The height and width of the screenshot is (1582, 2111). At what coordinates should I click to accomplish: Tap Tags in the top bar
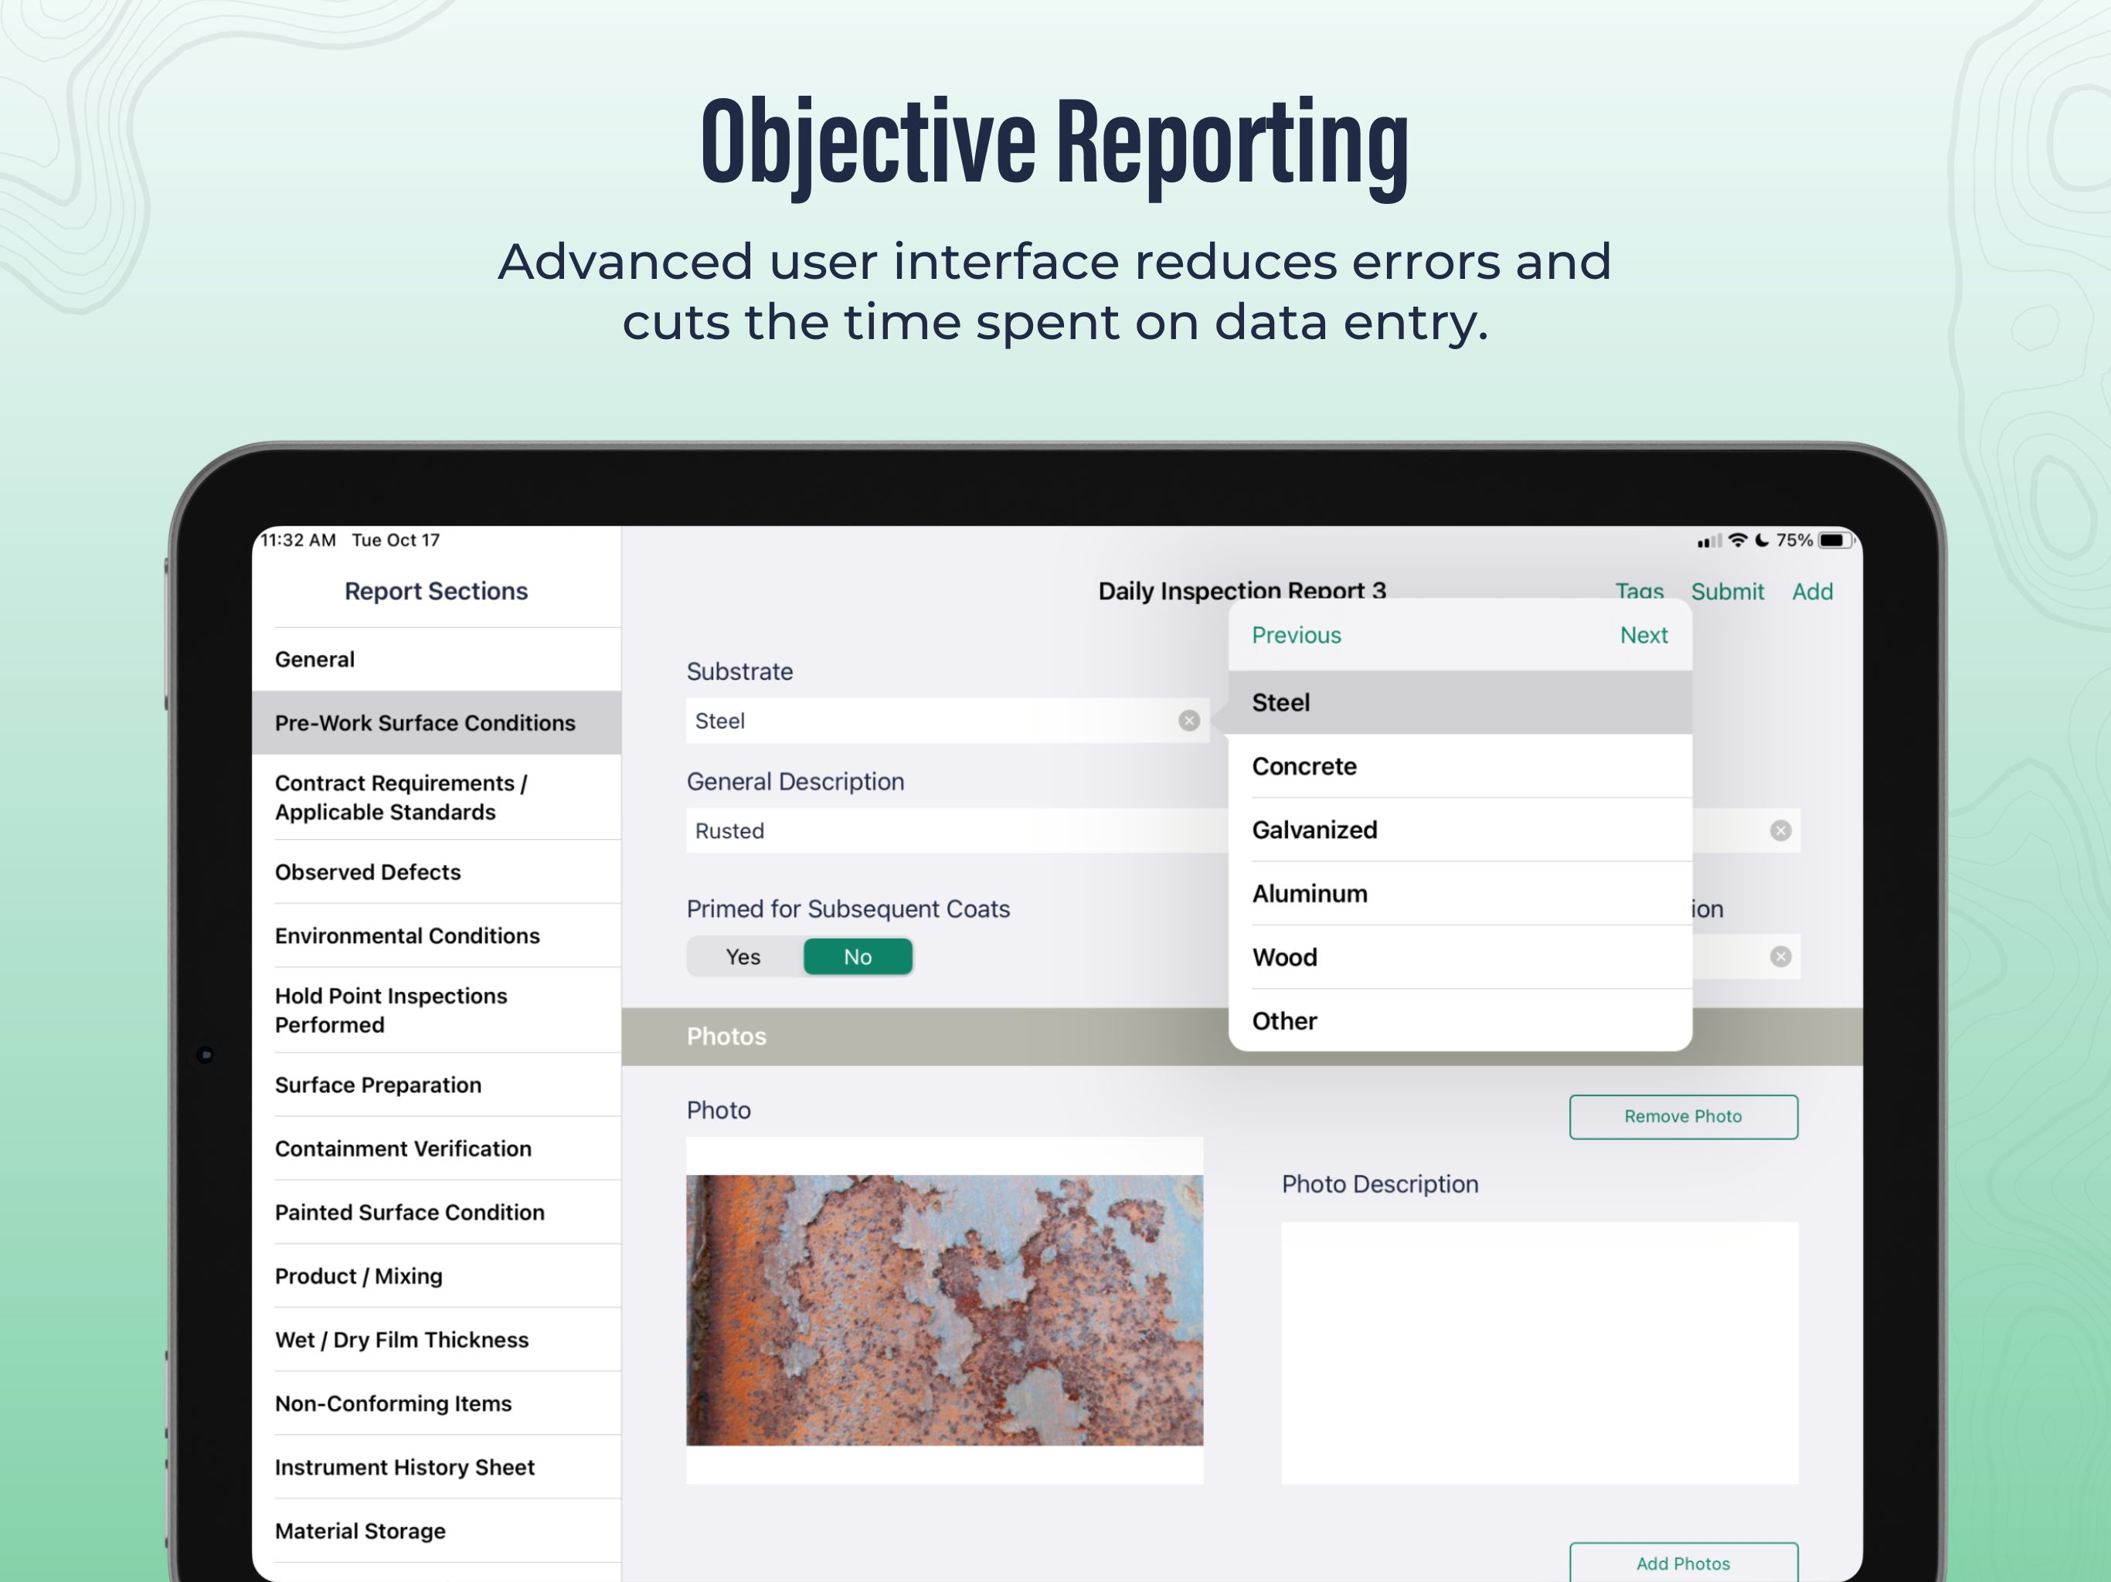(x=1640, y=589)
